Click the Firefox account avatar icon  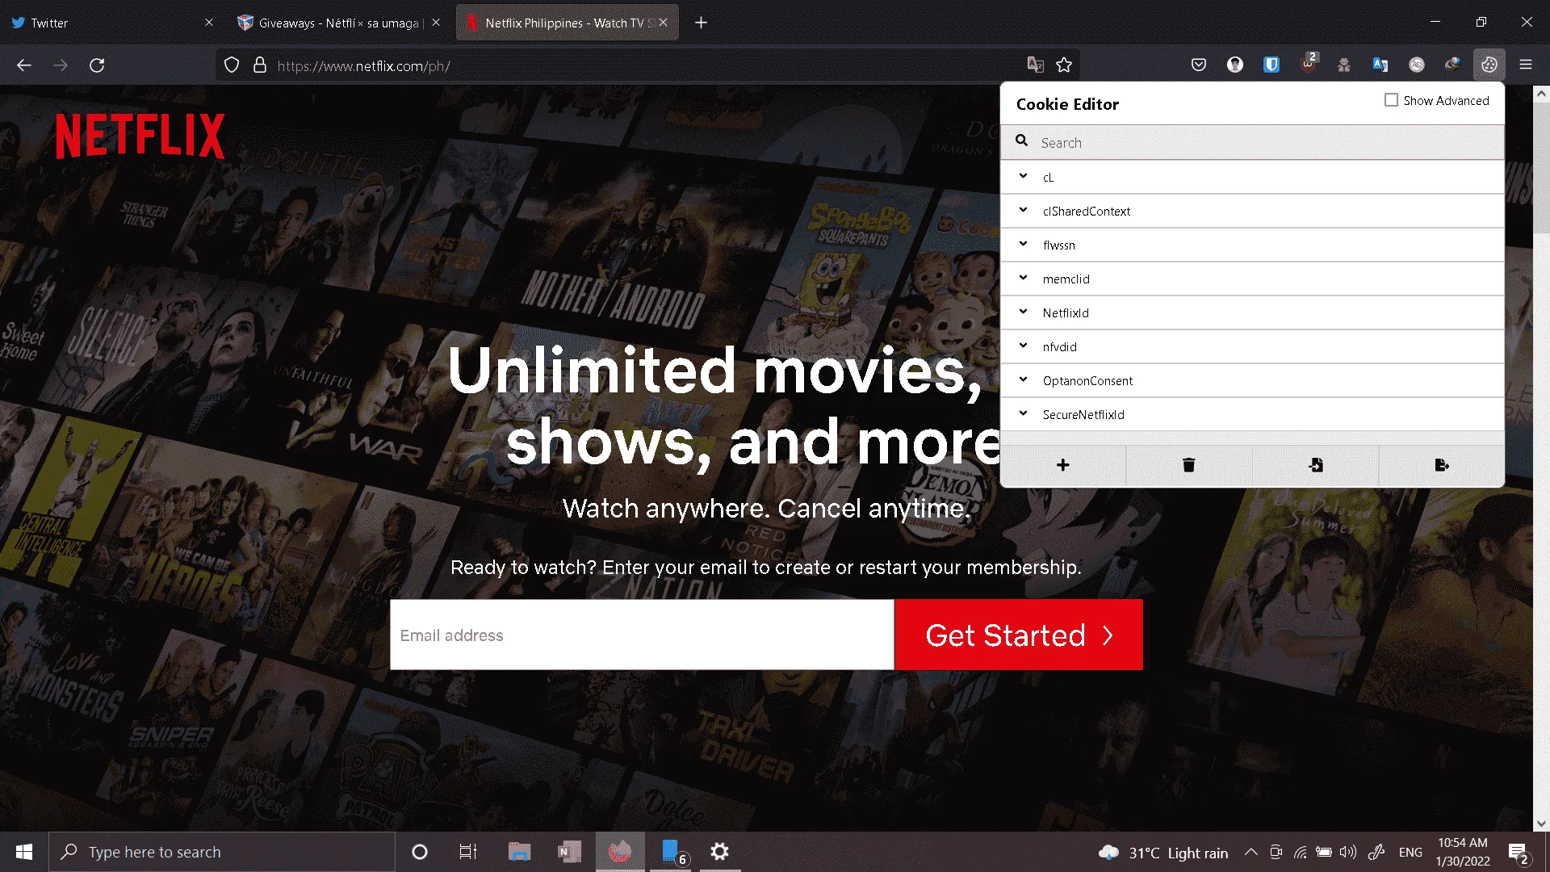(1234, 65)
